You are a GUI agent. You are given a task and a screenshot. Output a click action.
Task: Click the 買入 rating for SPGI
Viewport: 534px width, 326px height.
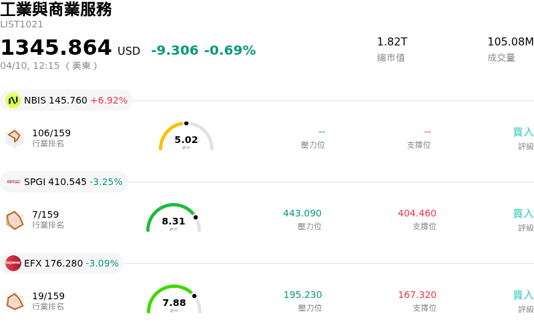(x=523, y=214)
